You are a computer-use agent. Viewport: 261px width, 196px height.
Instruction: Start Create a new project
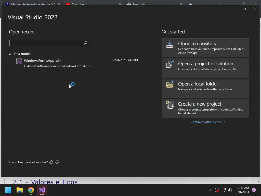[205, 108]
